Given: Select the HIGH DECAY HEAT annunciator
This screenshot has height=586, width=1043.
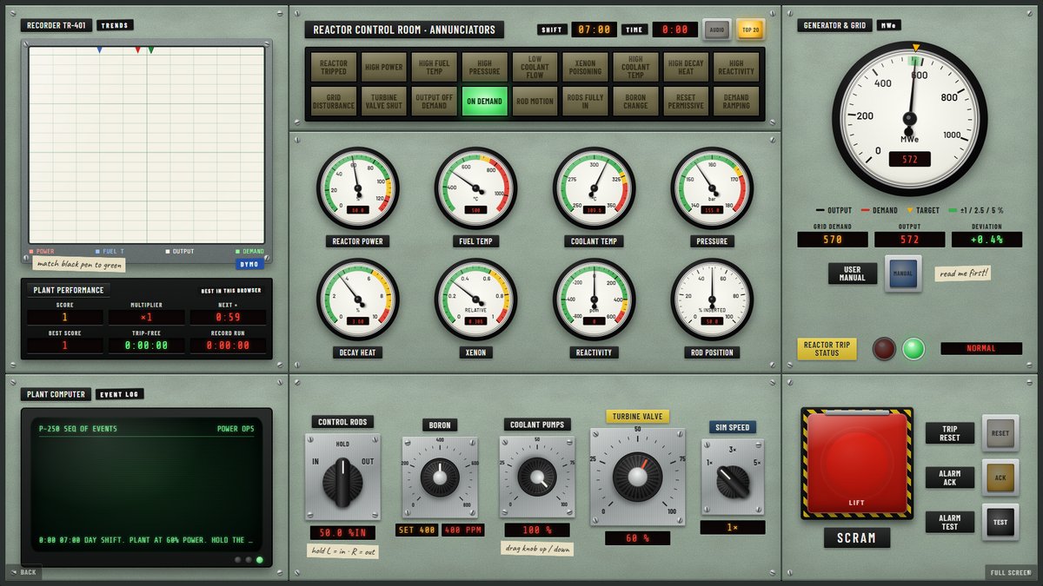Looking at the screenshot, I should point(686,67).
